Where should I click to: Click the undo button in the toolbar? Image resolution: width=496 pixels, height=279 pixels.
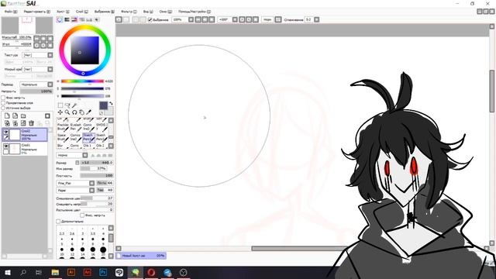tap(119, 19)
